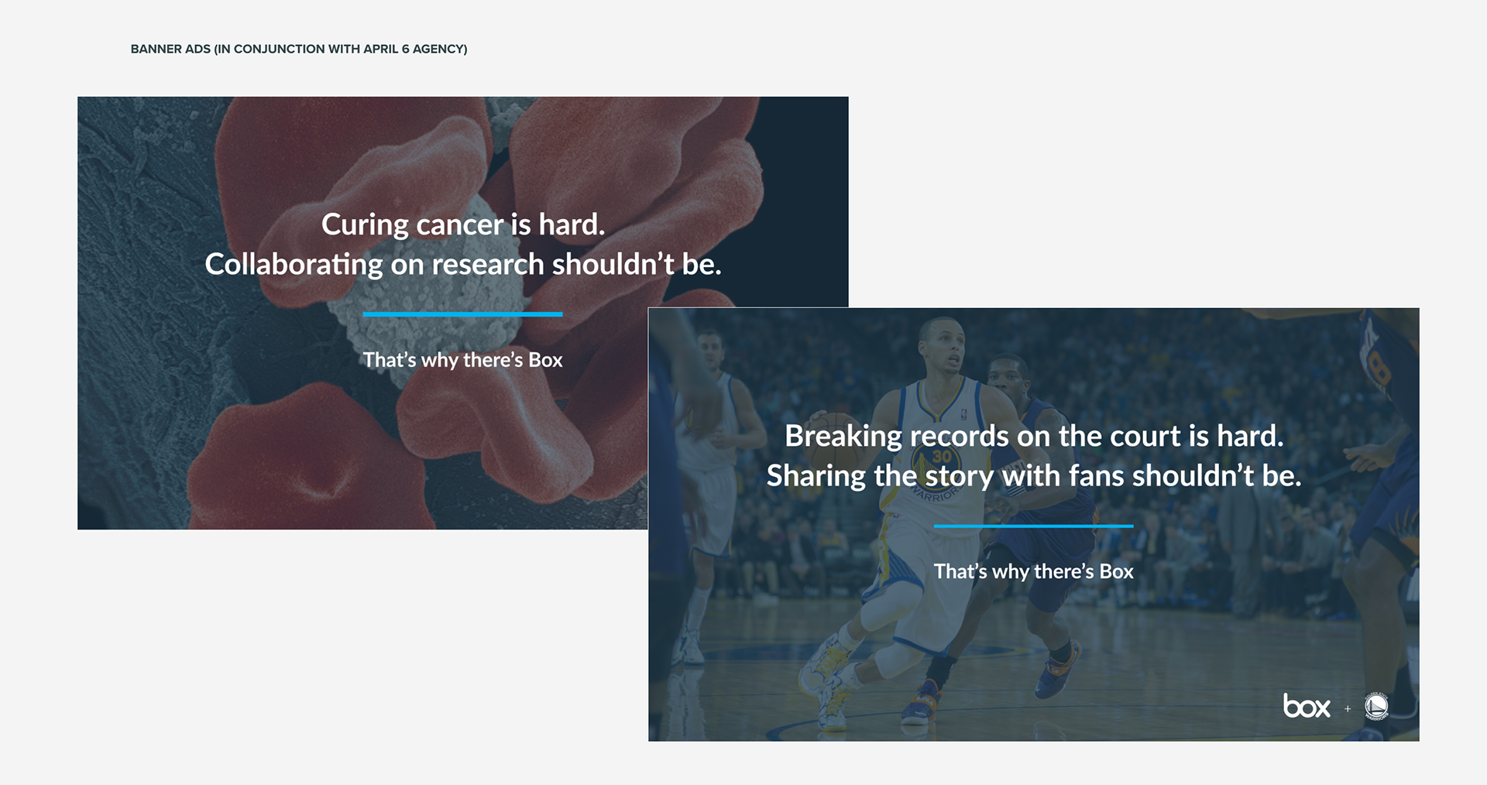
Task: Click the Box logo on the basketball banner
Action: click(1307, 706)
